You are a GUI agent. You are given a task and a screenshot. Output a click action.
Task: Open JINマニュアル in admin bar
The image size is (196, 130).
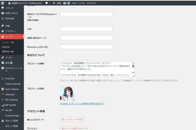point(78,3)
